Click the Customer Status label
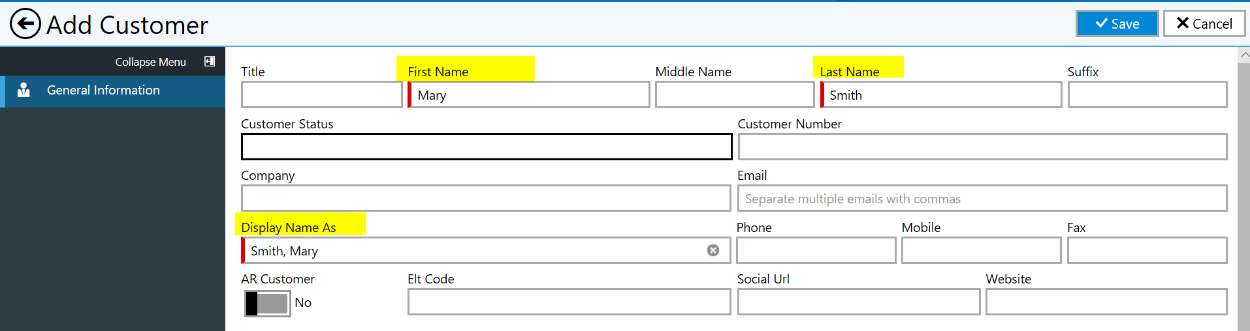 pyautogui.click(x=287, y=124)
